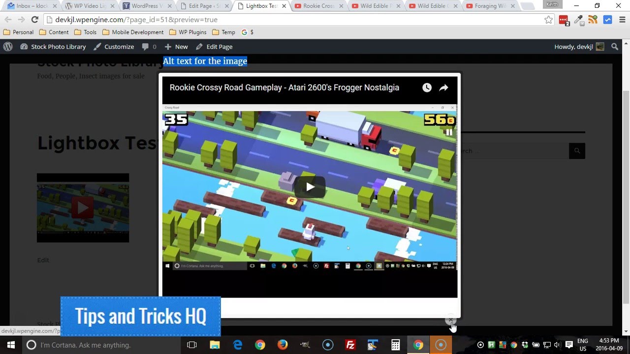Viewport: 630px width, 354px height.
Task: Open Task View on the taskbar
Action: 192,345
